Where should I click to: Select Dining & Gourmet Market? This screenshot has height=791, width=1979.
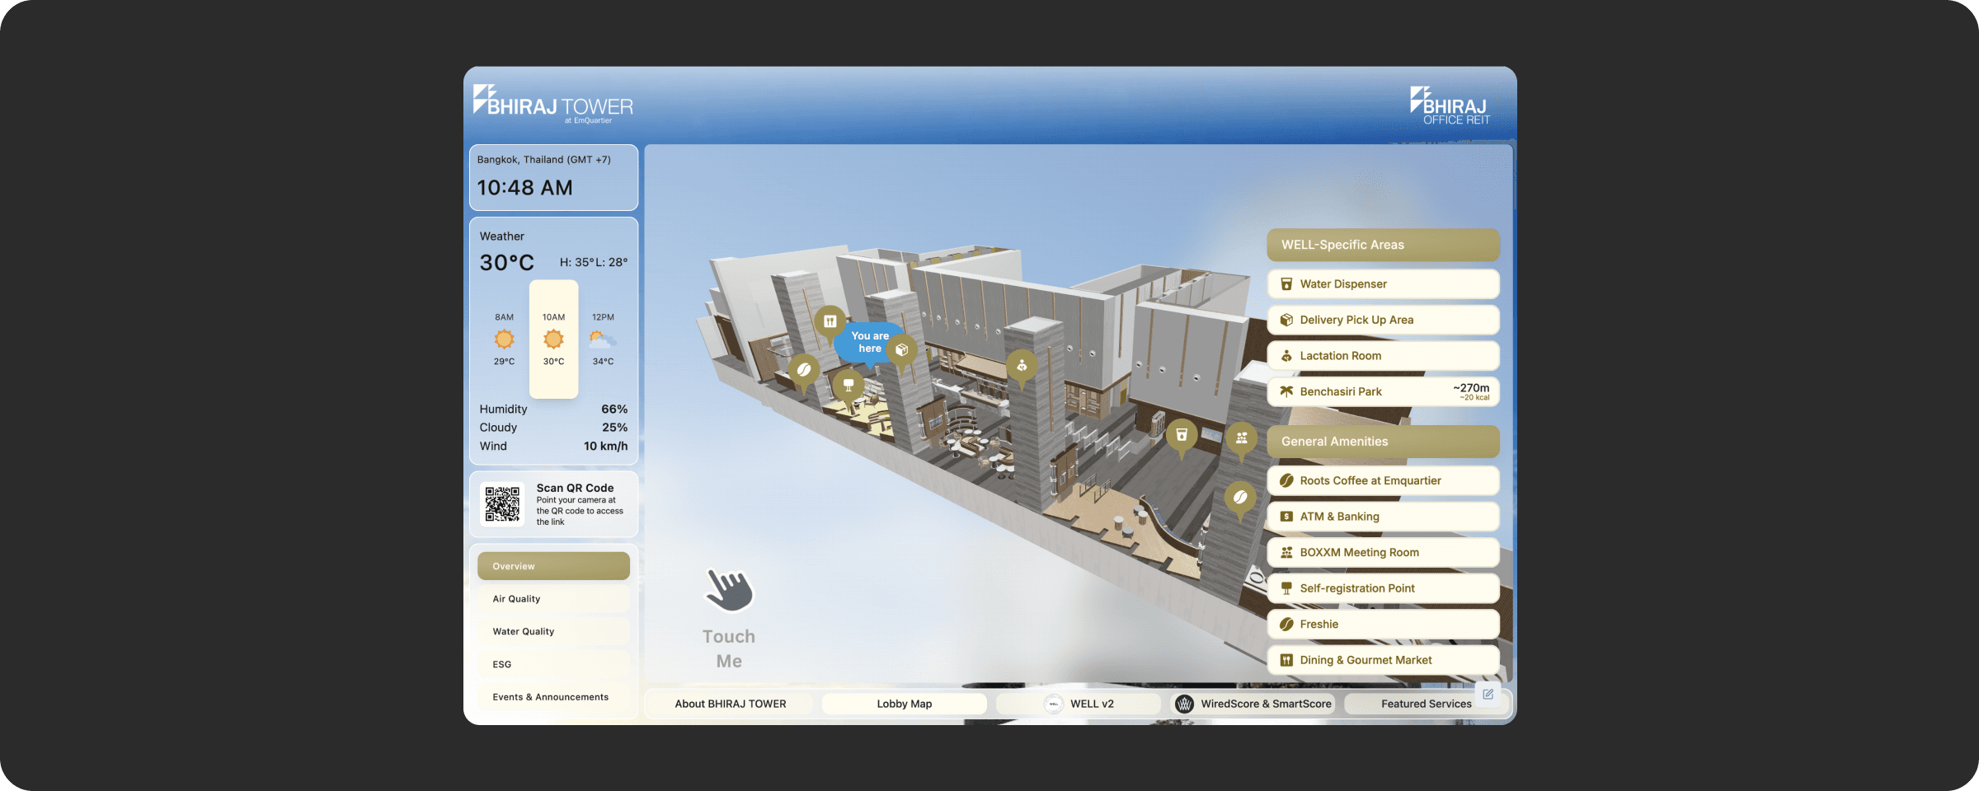click(1384, 660)
